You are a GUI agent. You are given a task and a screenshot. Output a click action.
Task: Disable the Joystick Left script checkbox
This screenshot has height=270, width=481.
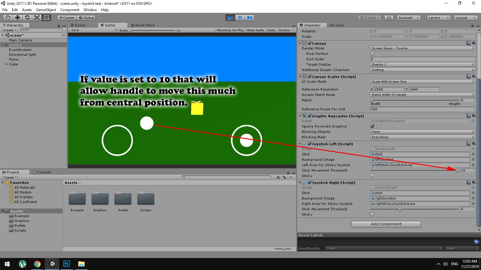click(309, 144)
